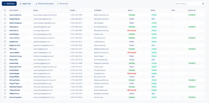Click the download icon on Download Template
This screenshot has height=103, width=209.
pyautogui.click(x=36, y=4)
